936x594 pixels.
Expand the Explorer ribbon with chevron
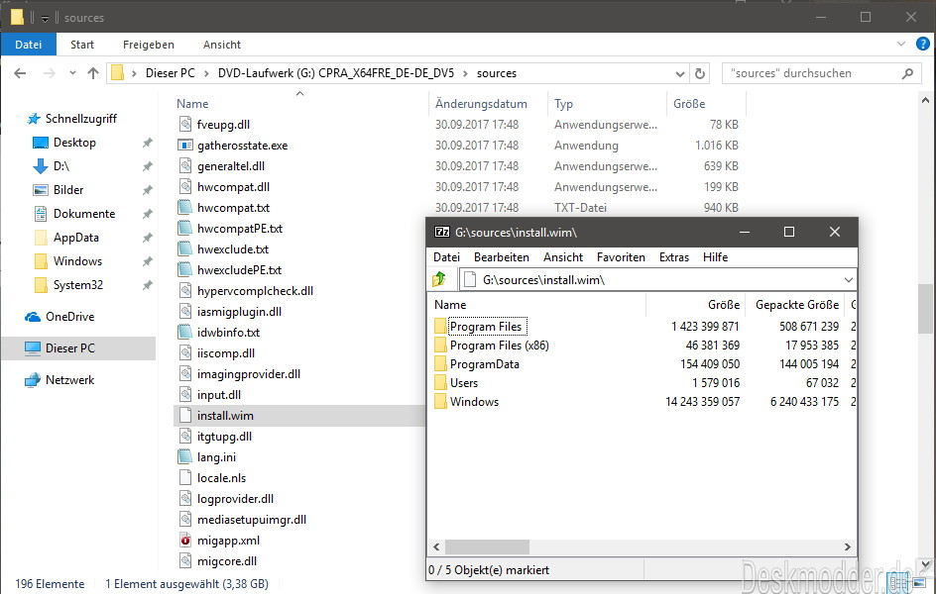point(900,44)
